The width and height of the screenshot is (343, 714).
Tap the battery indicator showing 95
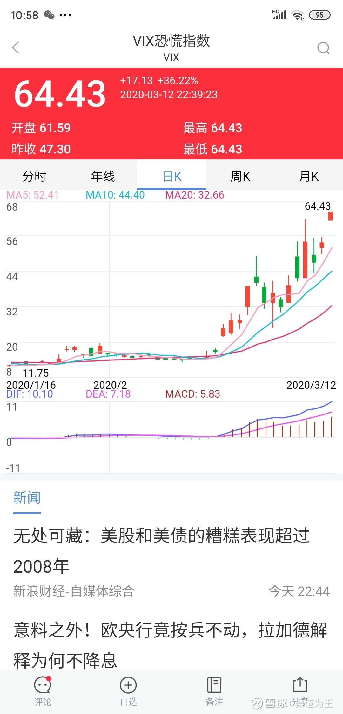click(x=319, y=15)
